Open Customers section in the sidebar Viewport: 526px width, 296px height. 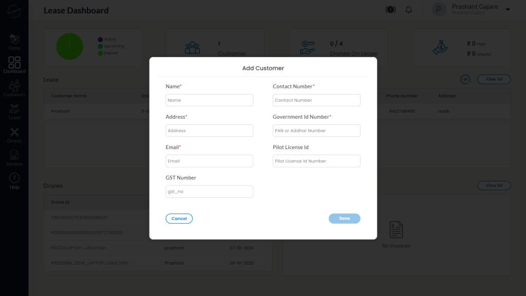click(x=14, y=88)
